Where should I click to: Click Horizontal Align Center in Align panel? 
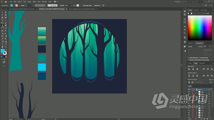point(193,69)
